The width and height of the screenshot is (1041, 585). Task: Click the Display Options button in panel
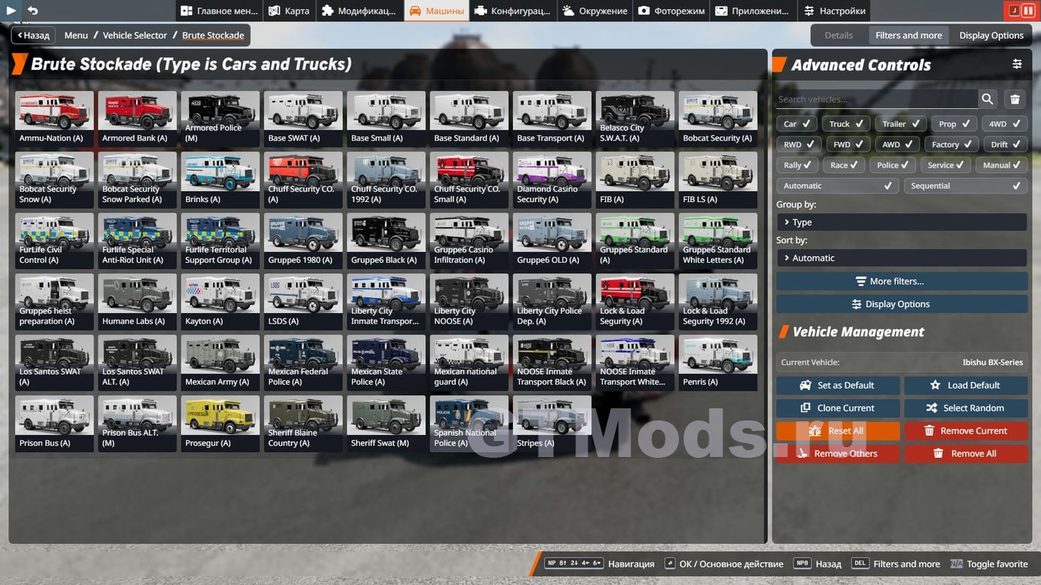[x=902, y=304]
